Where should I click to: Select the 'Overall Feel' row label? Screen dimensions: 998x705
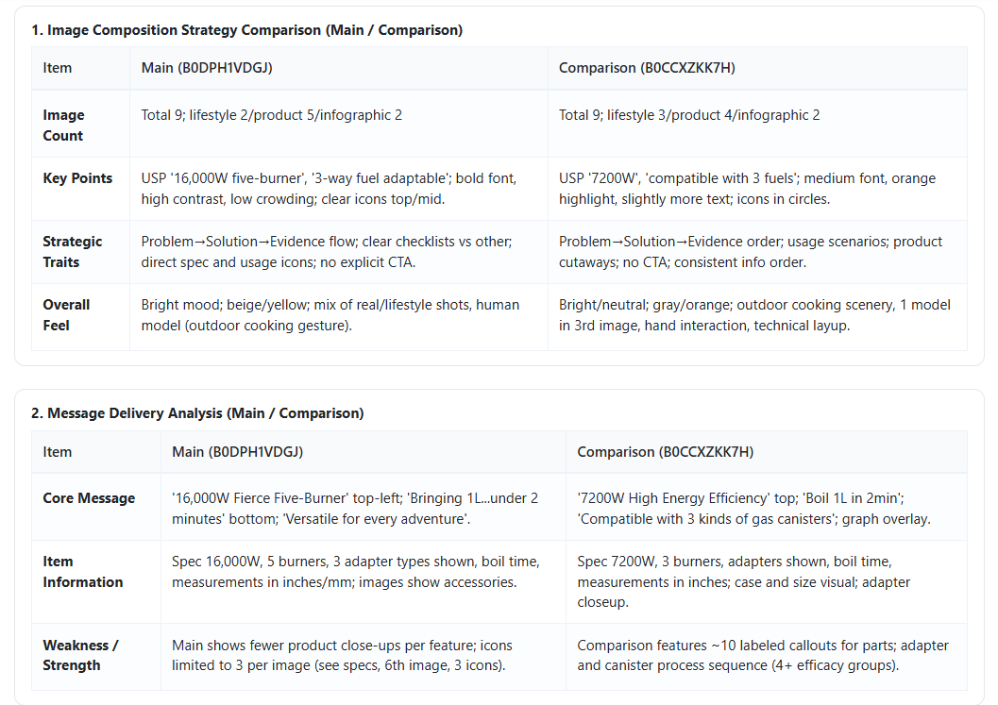click(x=66, y=315)
